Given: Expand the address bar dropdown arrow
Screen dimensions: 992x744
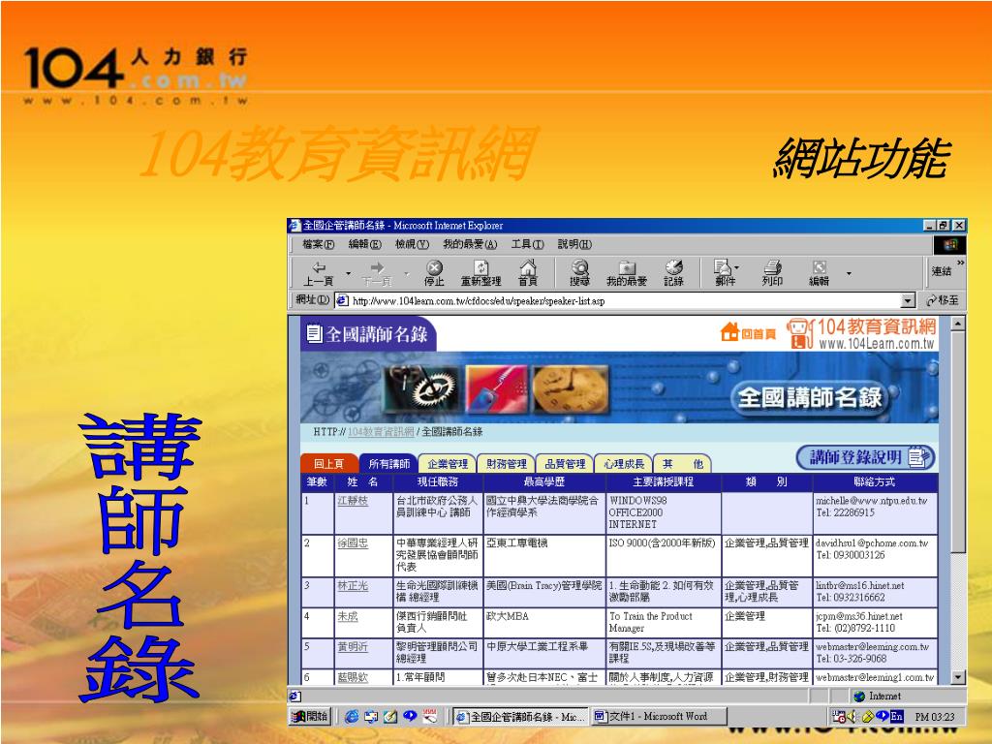Looking at the screenshot, I should (909, 300).
